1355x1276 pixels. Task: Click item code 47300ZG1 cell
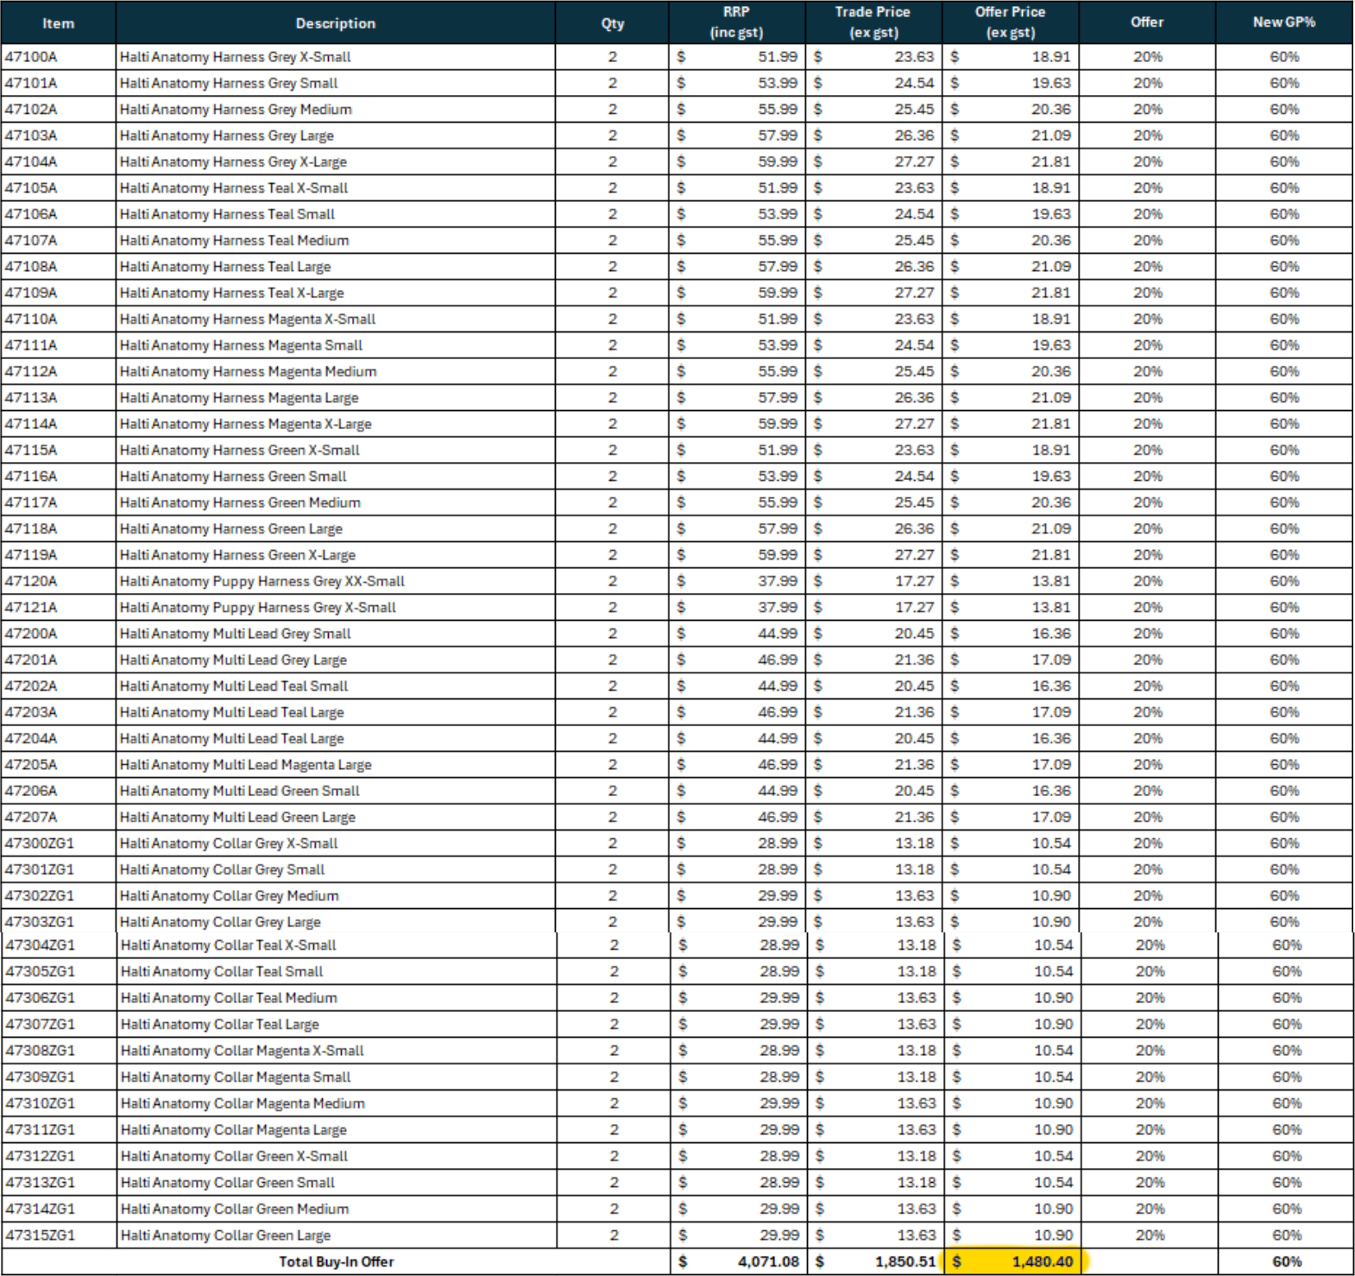pos(59,843)
